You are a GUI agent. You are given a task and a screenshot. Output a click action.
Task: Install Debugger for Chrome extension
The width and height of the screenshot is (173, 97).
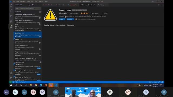coord(39,74)
